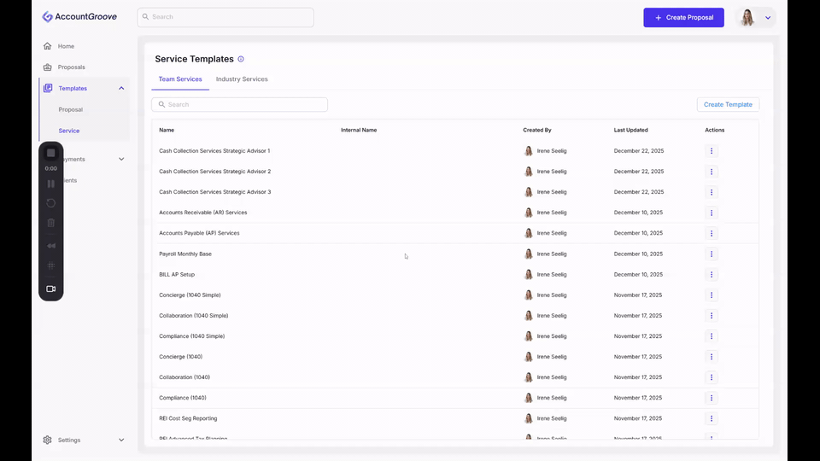820x461 pixels.
Task: Open actions menu for Accounts Payable (AP) Services
Action: (x=712, y=233)
